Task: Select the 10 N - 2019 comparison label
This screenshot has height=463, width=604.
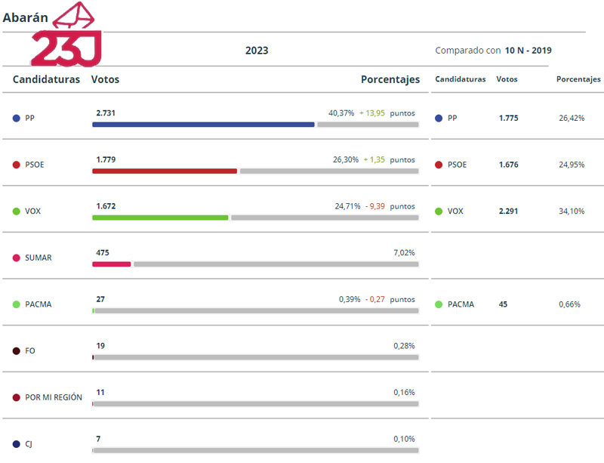Action: (x=528, y=51)
